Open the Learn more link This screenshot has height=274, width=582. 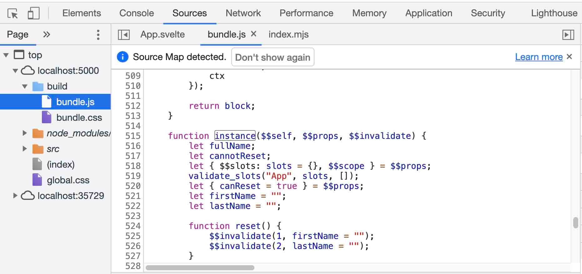(x=539, y=57)
